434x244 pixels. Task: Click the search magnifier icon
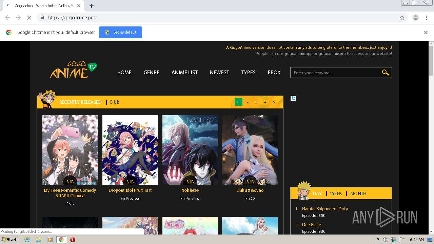pos(386,73)
